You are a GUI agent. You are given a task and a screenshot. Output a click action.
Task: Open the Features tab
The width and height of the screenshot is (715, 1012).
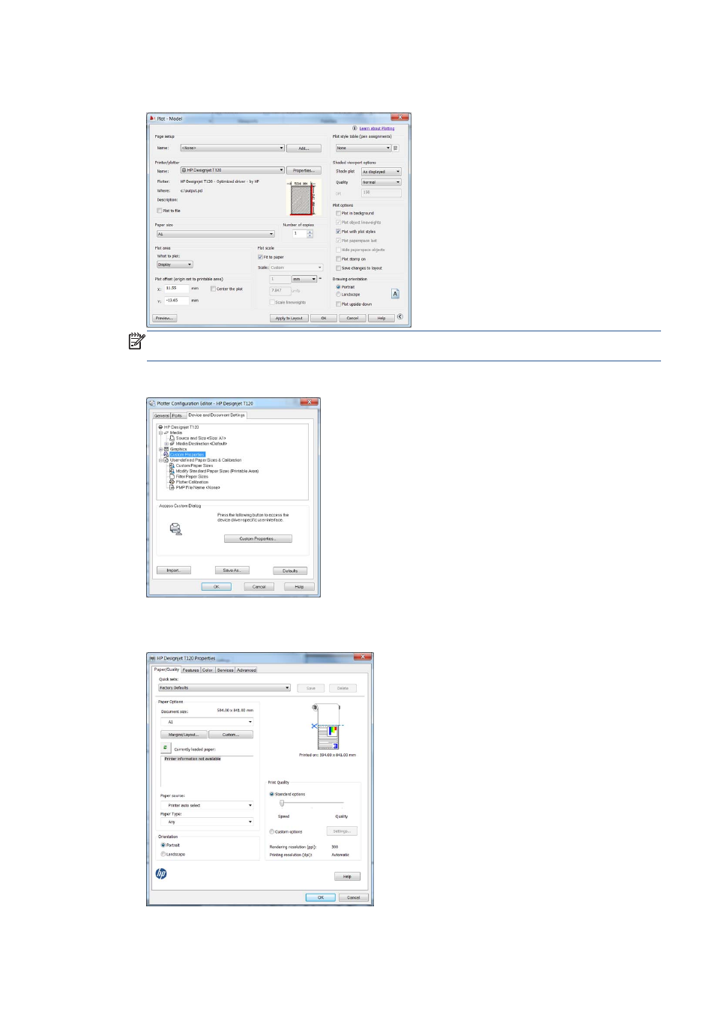191,670
